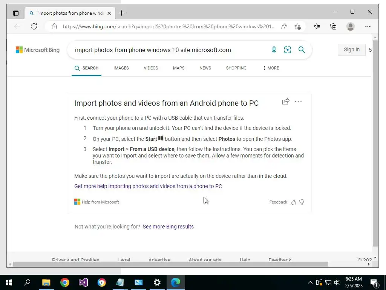Open the Windows Start menu
The height and width of the screenshot is (290, 386).
pos(9,282)
